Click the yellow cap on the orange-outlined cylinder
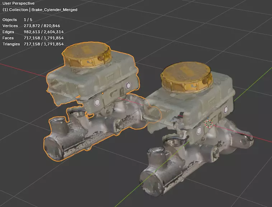The image size is (272, 207). point(87,55)
